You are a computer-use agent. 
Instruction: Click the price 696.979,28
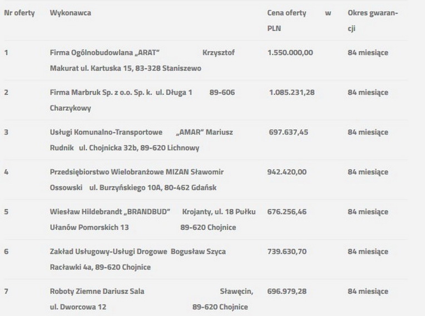(x=287, y=292)
